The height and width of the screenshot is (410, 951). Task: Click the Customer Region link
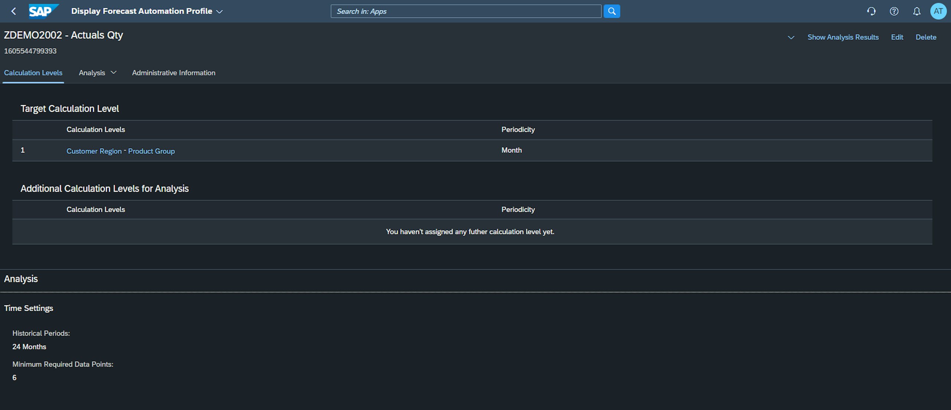point(93,151)
